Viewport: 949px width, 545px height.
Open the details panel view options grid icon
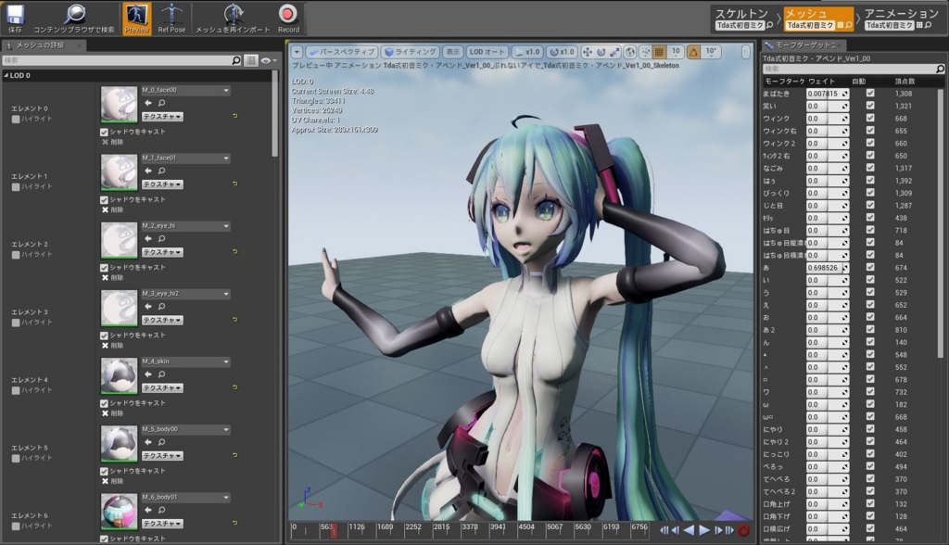[250, 60]
